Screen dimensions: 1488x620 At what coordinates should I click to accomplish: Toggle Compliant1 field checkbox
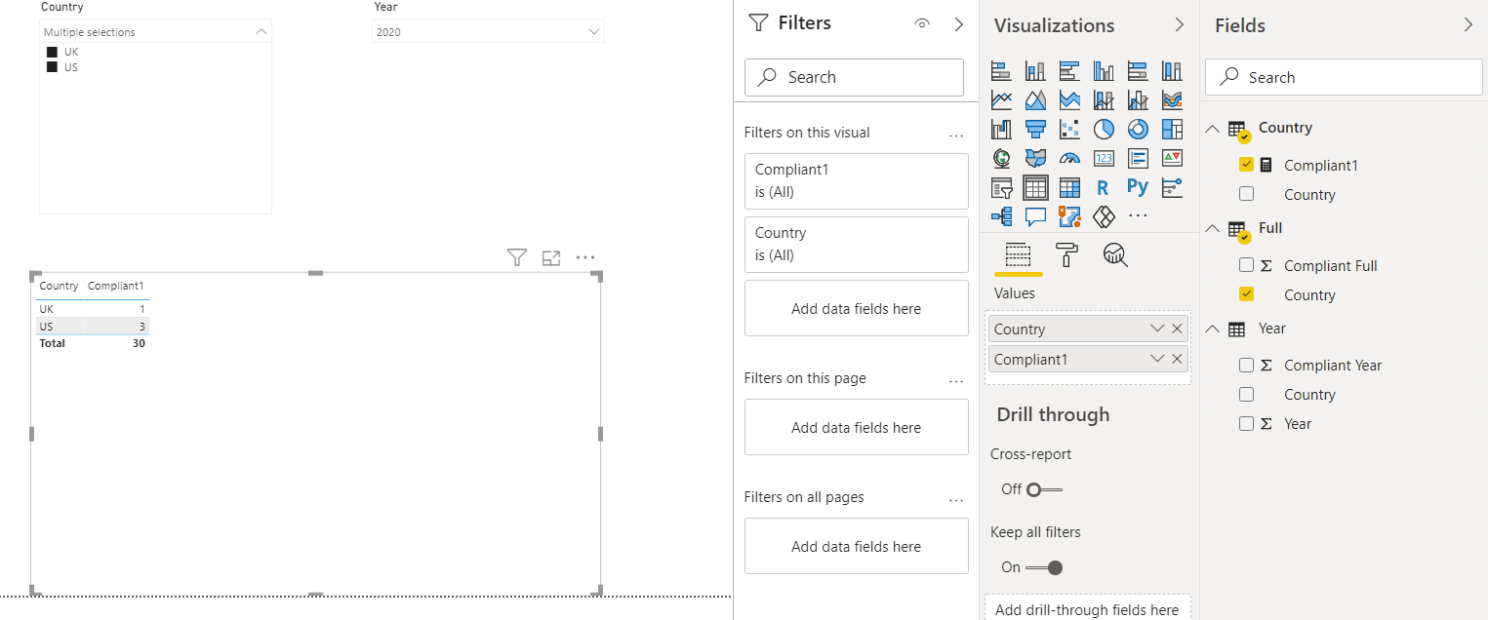[x=1246, y=165]
